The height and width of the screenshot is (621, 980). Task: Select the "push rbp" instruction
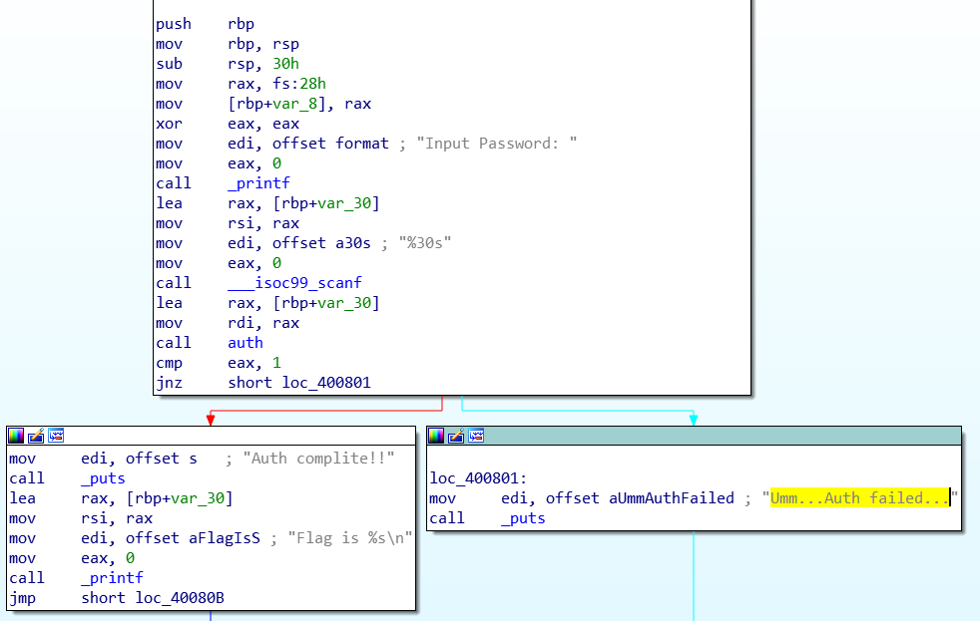(205, 24)
